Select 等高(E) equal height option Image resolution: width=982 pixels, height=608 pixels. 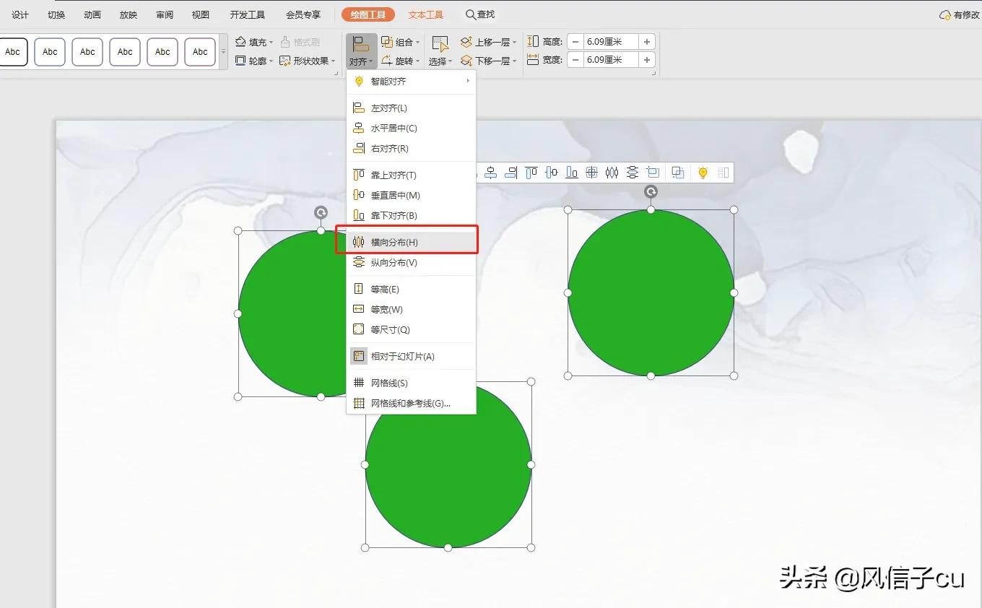point(411,290)
